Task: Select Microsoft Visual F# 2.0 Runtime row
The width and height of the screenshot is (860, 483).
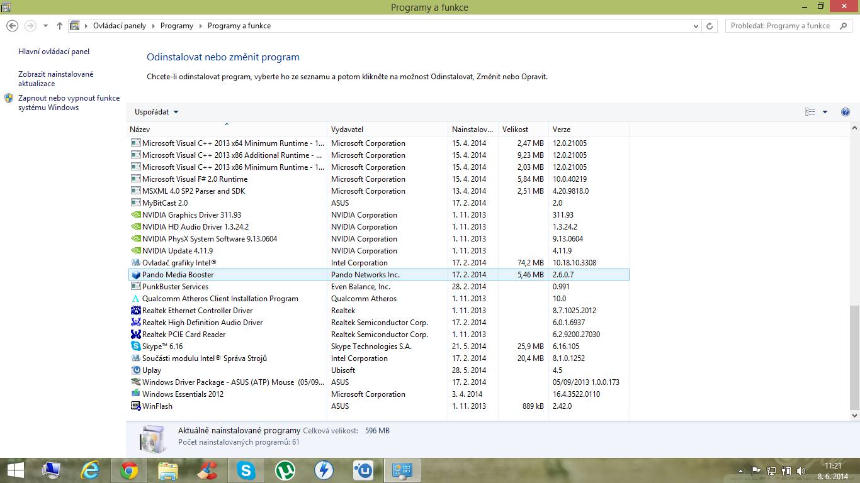Action: (379, 179)
